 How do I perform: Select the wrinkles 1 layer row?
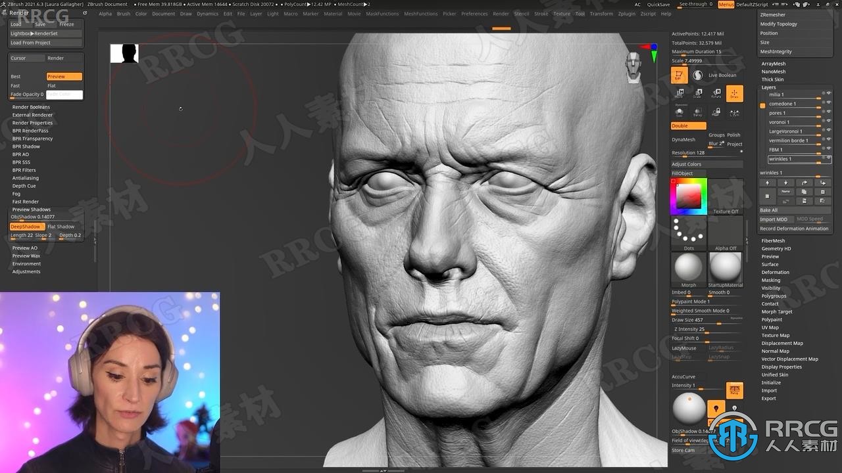pos(799,159)
